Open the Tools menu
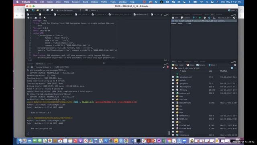Screen dimensions: 257x145 coord(113,2)
